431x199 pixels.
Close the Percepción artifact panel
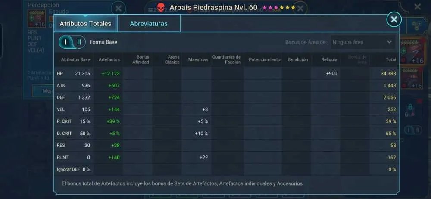(118, 8)
